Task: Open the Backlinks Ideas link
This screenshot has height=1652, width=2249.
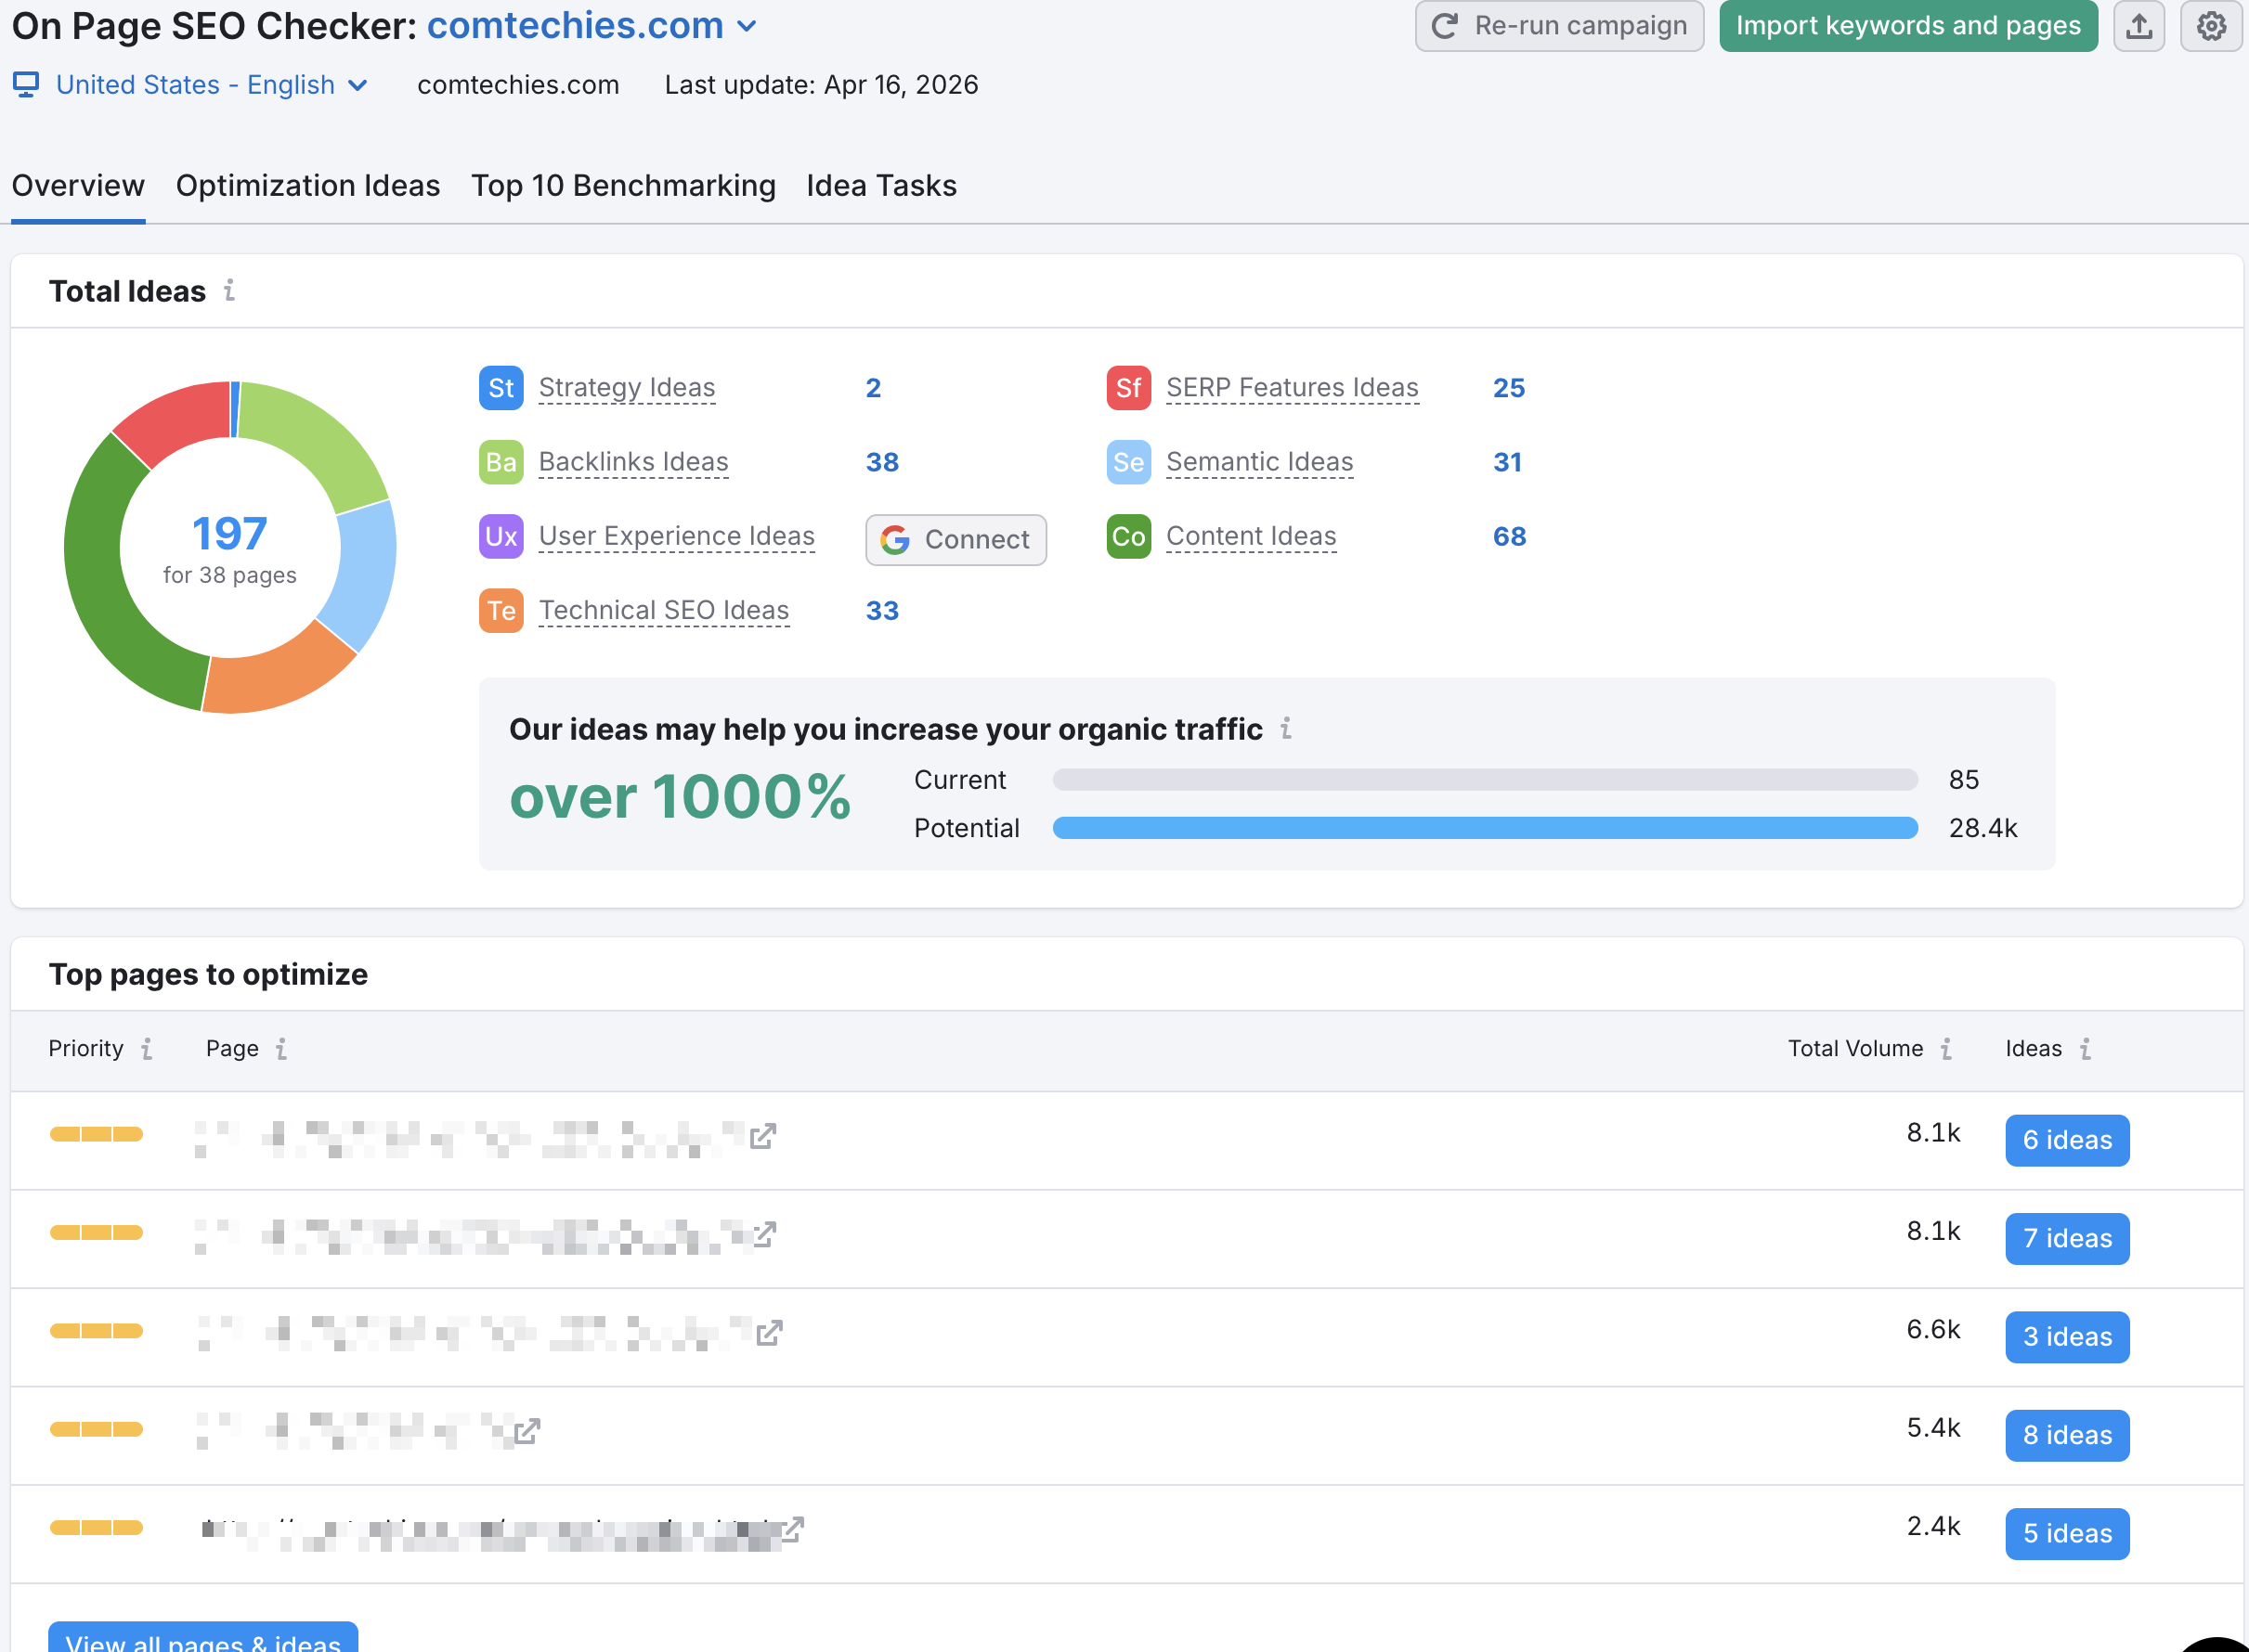Action: pos(633,462)
